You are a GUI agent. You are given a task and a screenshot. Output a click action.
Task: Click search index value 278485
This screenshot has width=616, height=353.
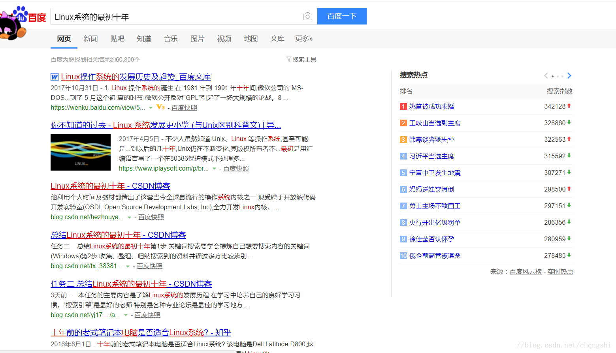555,255
